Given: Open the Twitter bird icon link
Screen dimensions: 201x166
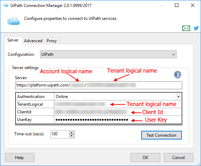Looking at the screenshot, I should (x=196, y=28).
